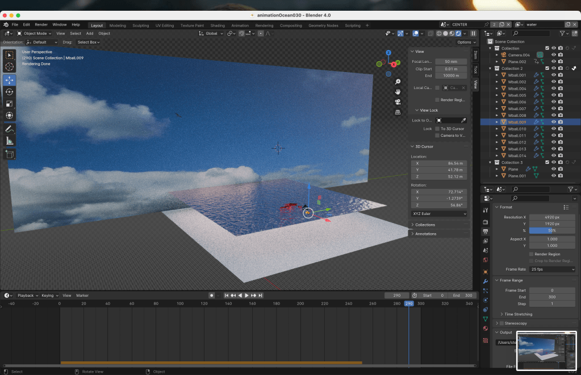
Task: Toggle camera view using the camera gizmo icon
Action: [398, 102]
